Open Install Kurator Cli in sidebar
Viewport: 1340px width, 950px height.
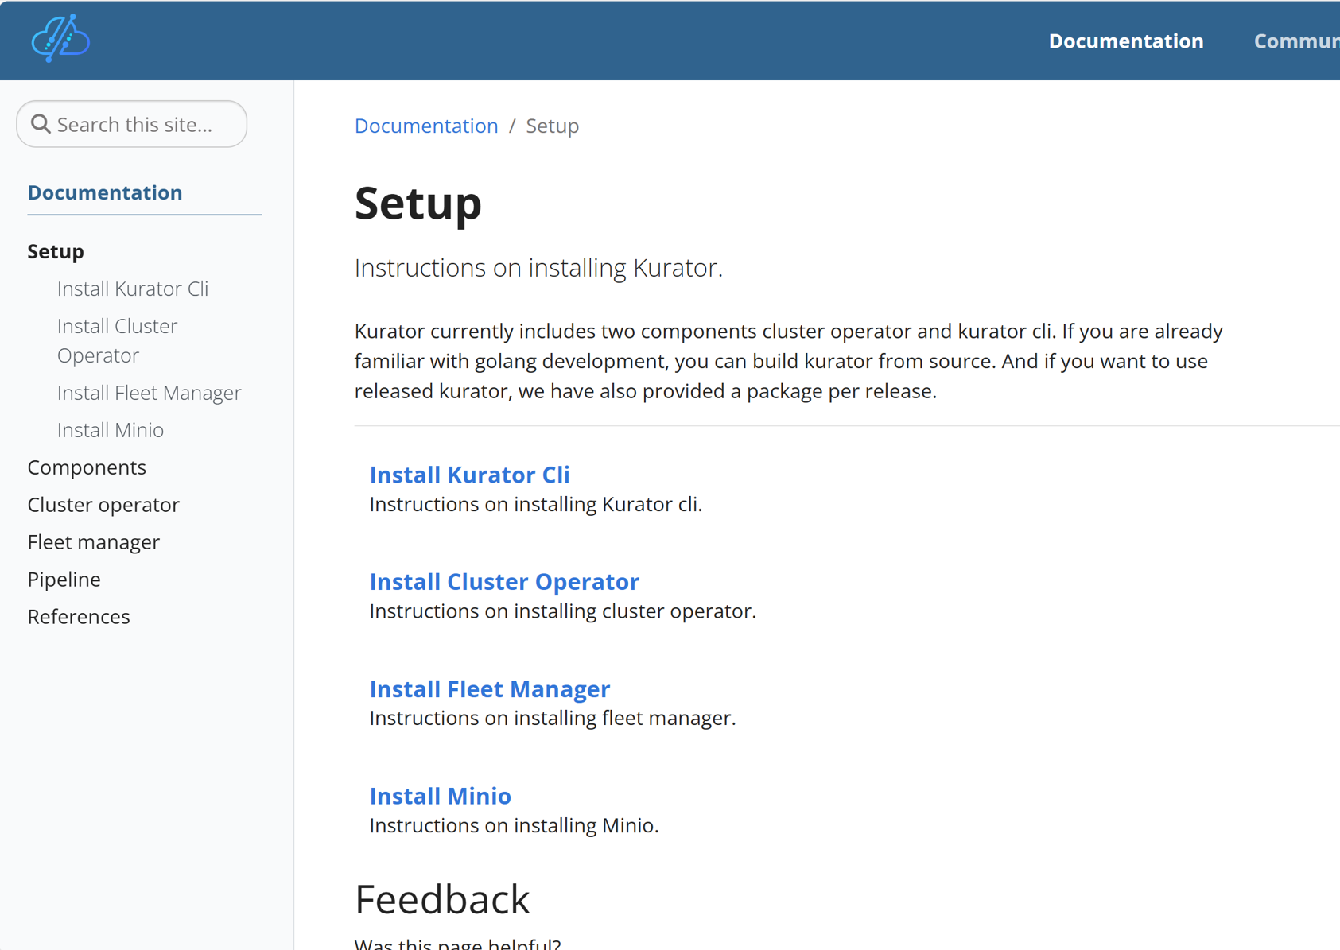tap(133, 289)
